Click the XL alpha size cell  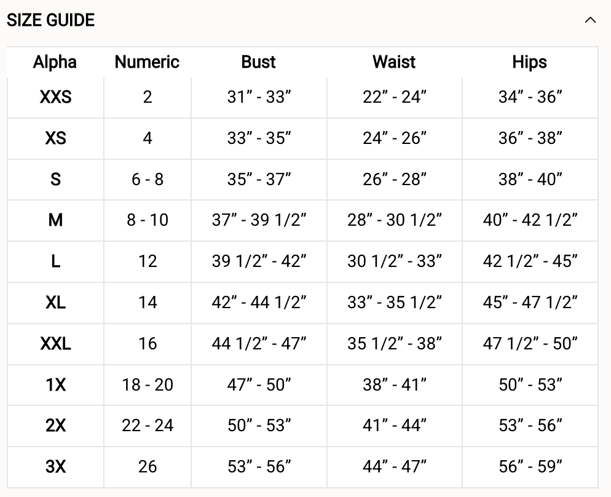(x=55, y=303)
